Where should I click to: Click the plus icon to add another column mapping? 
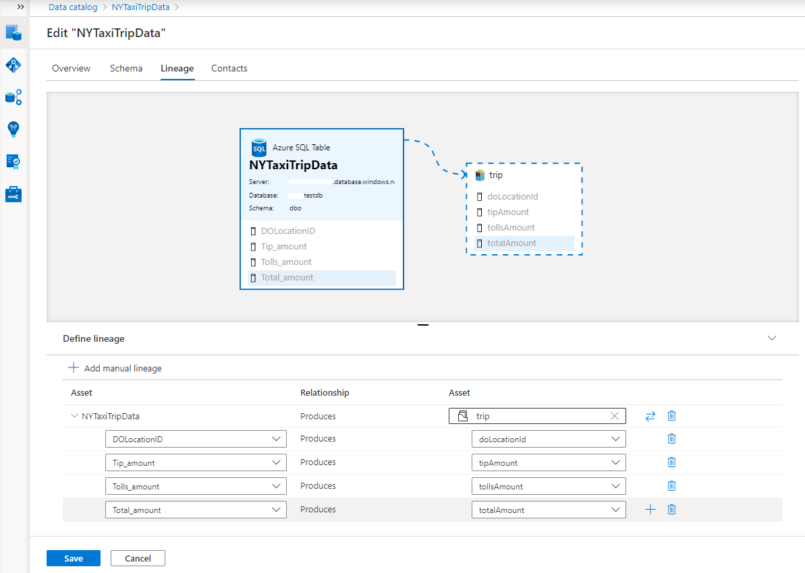[650, 509]
